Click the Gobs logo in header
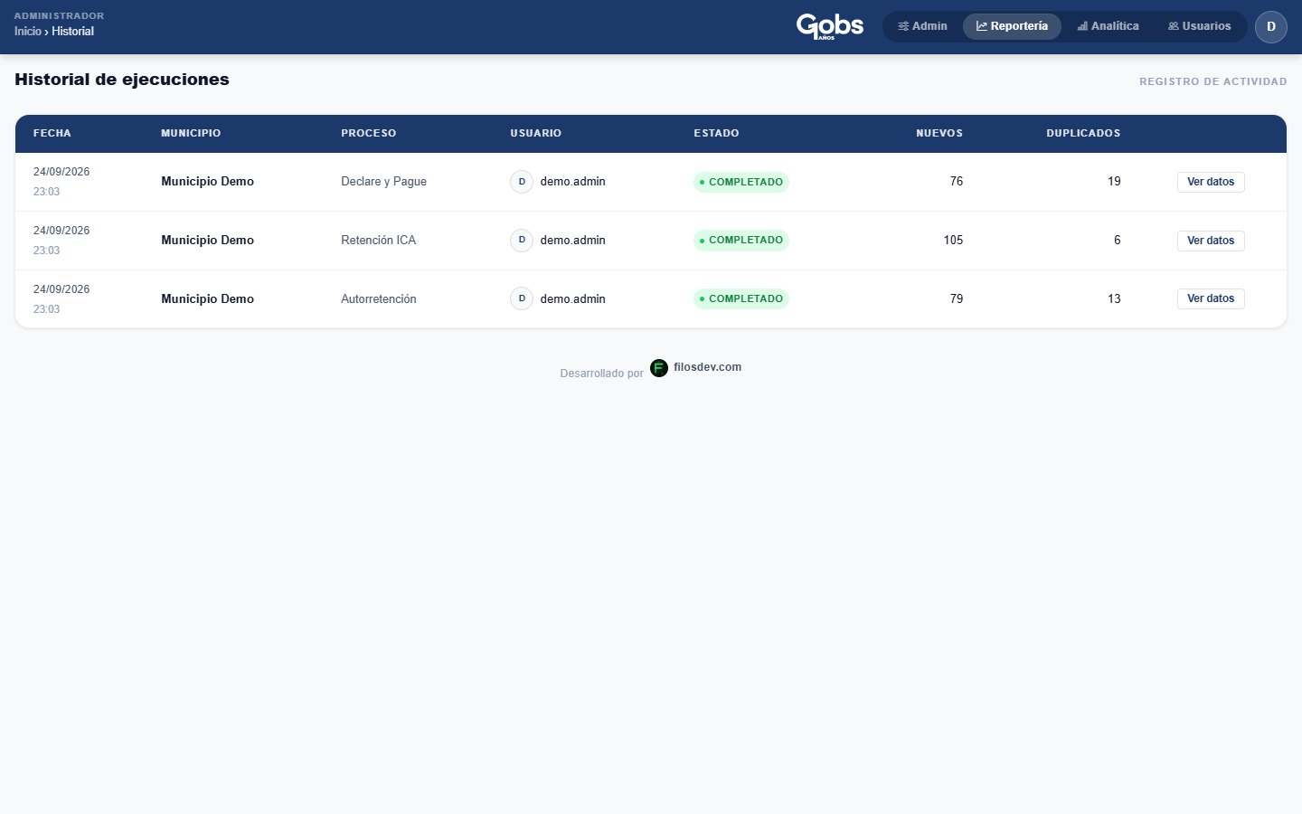Image resolution: width=1302 pixels, height=814 pixels. pyautogui.click(x=829, y=26)
